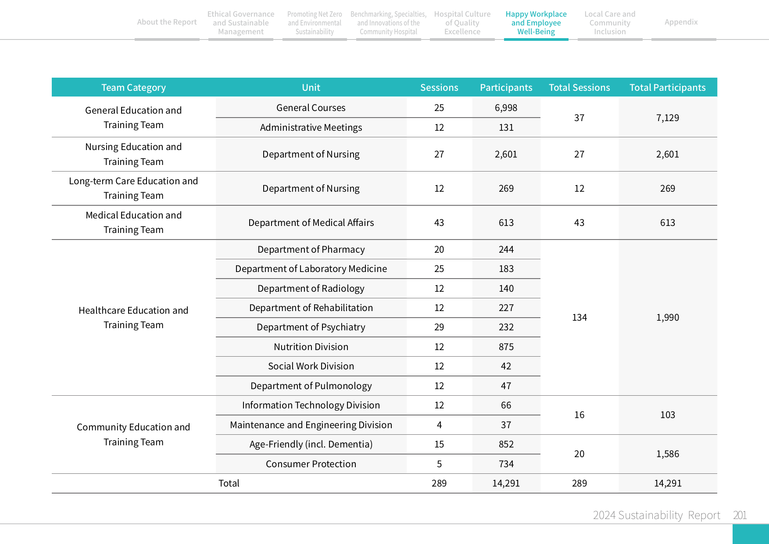This screenshot has width=769, height=544.
Task: Click page number 201
Action: coord(740,515)
